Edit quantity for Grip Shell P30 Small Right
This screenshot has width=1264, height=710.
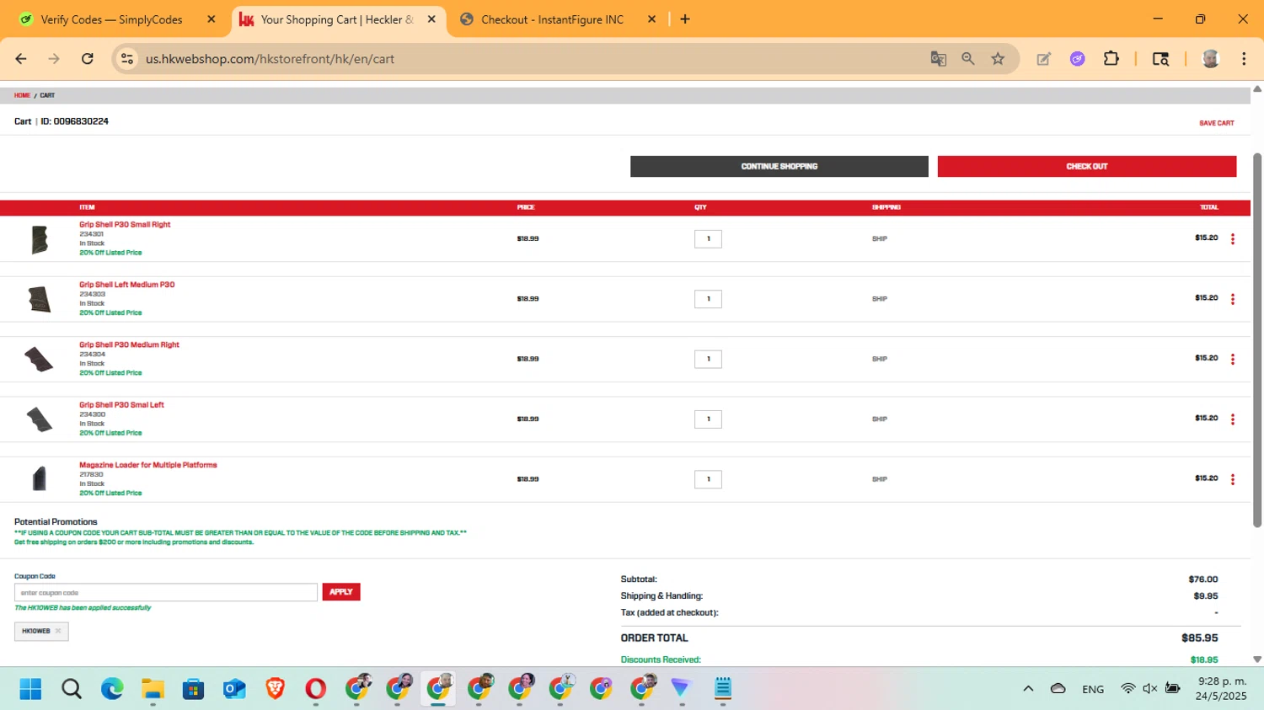(708, 239)
